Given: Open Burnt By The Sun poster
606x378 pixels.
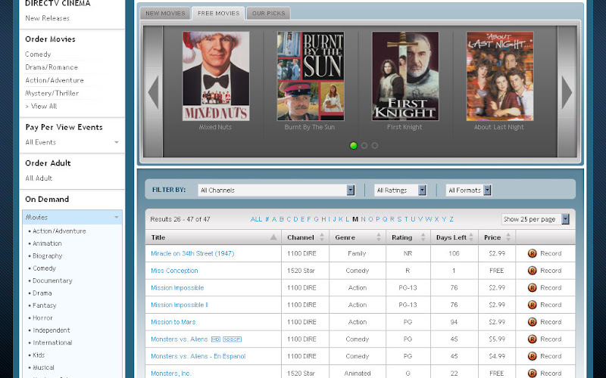Looking at the screenshot, I should point(311,76).
